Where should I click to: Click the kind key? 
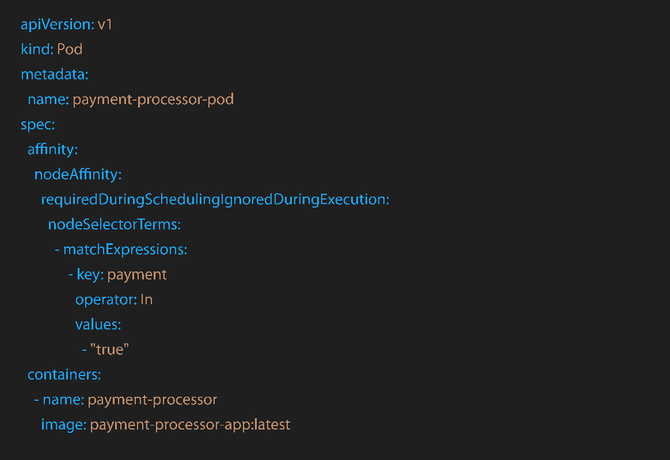[37, 49]
